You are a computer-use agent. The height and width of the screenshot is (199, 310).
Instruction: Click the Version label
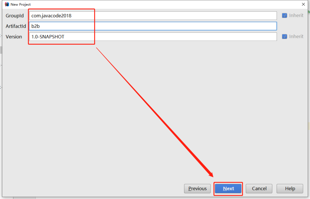tap(14, 37)
